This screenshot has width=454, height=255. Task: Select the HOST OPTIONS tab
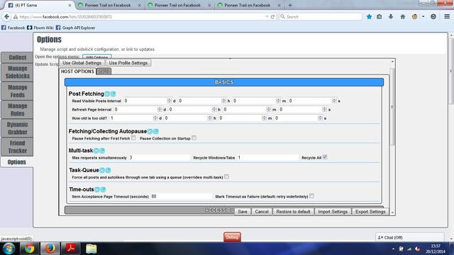coord(77,72)
